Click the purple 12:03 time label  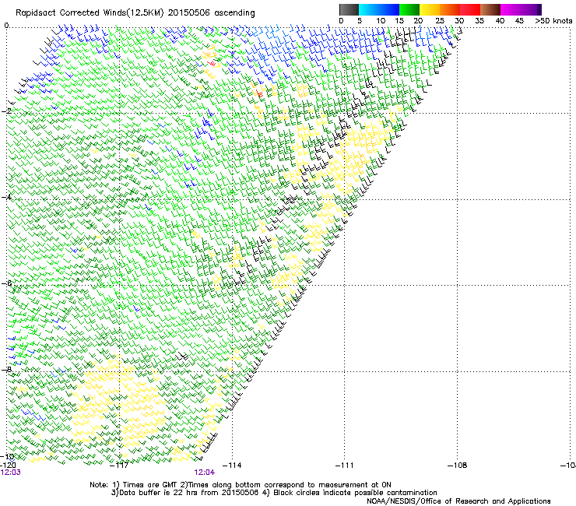(x=11, y=473)
